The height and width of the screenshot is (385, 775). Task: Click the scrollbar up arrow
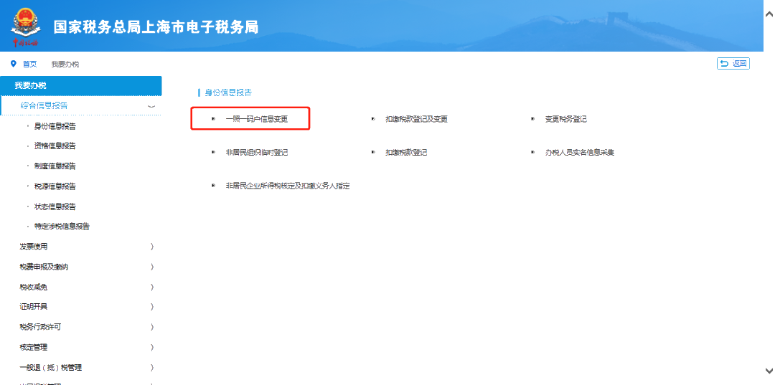coord(769,15)
